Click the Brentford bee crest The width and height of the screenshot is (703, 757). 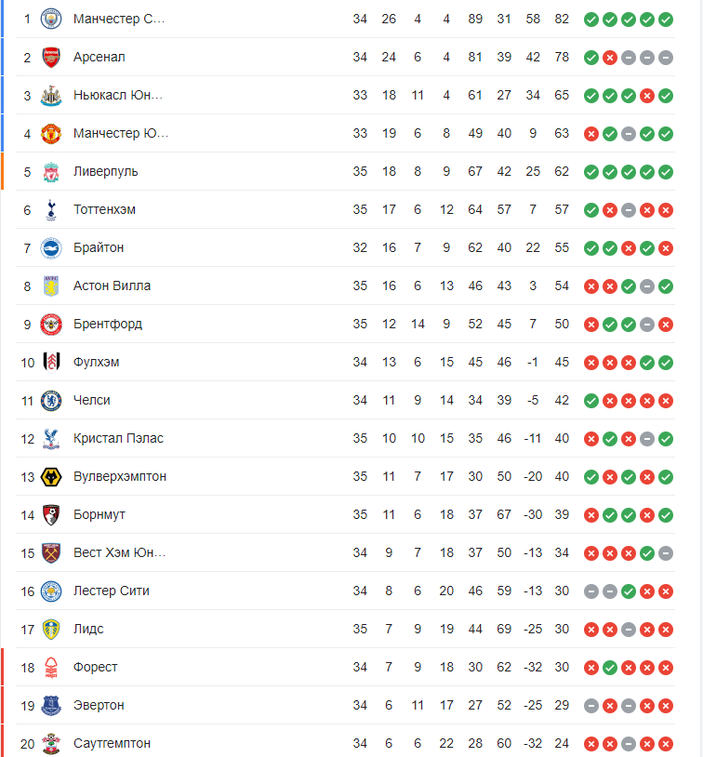coord(51,325)
